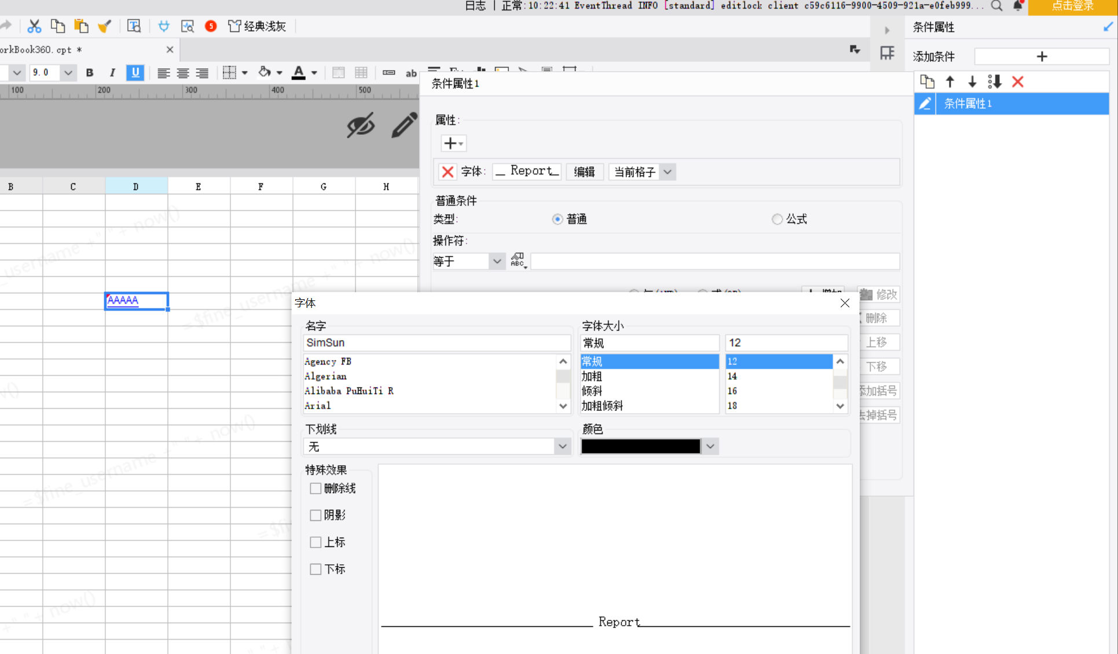
Task: Move condition up with up arrow
Action: tap(950, 82)
